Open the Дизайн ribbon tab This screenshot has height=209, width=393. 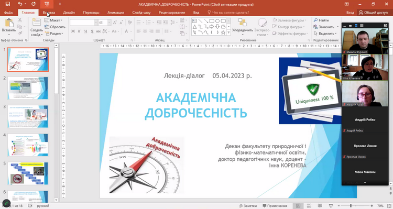[x=69, y=12]
